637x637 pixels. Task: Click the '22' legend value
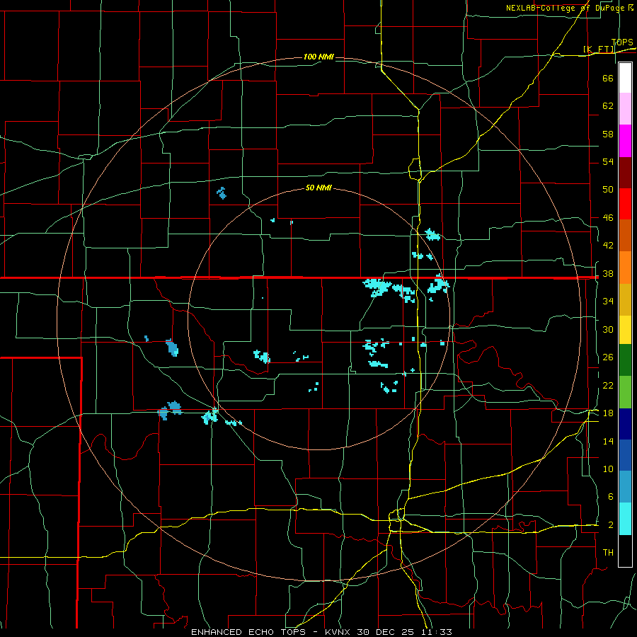click(x=608, y=385)
